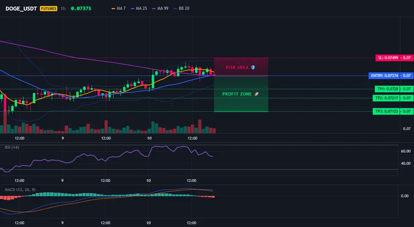Click the tallest red volume bar

pyautogui.click(x=5, y=122)
